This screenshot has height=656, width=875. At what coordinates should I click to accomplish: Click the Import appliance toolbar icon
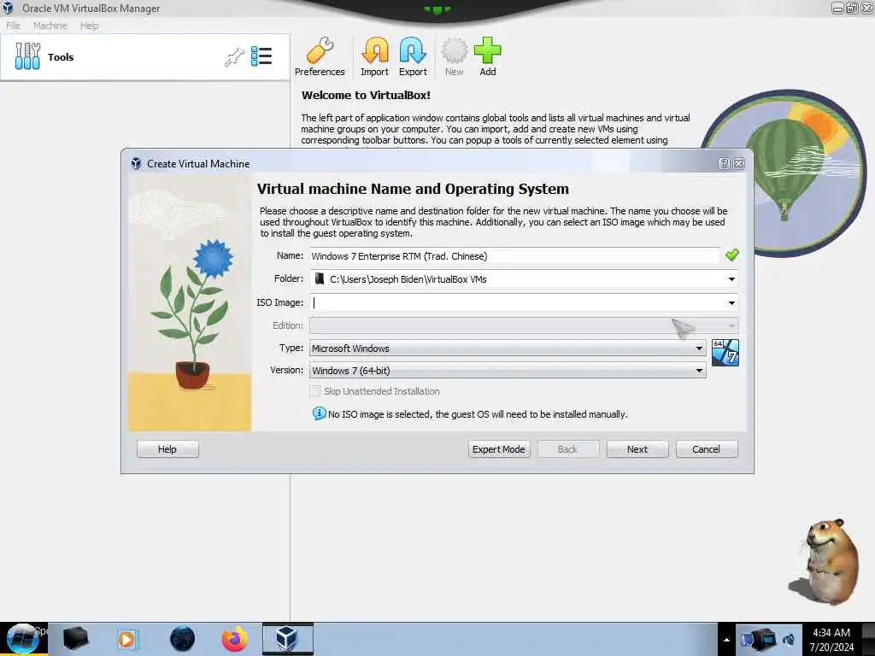[x=374, y=57]
